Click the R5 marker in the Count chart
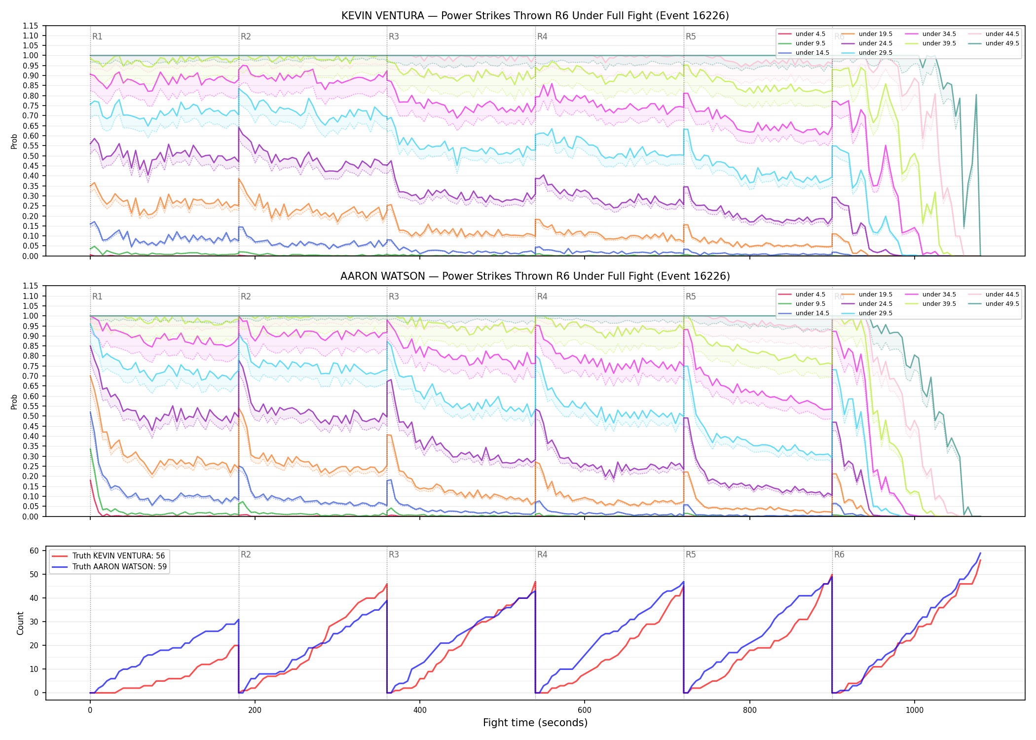The height and width of the screenshot is (740, 1036). 691,555
